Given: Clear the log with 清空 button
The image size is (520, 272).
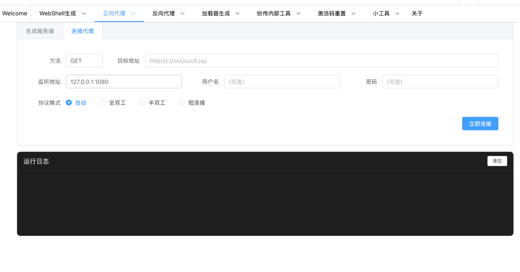Looking at the screenshot, I should pyautogui.click(x=497, y=161).
